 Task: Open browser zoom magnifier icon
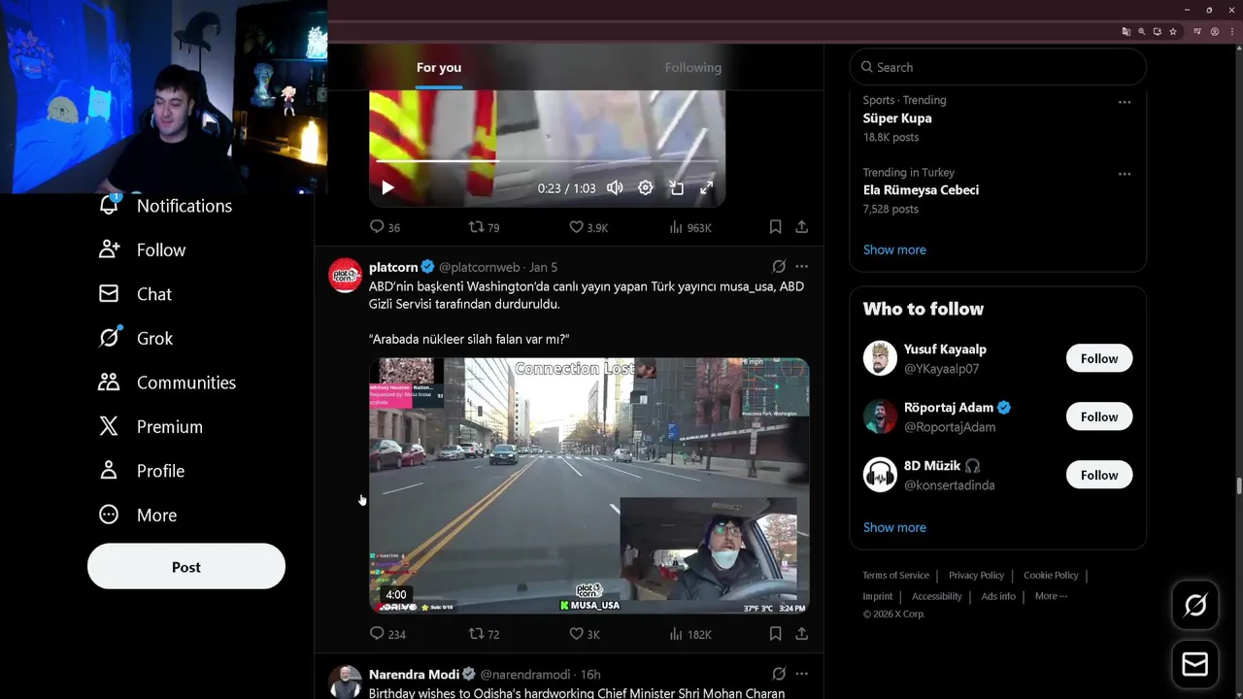coord(1142,31)
